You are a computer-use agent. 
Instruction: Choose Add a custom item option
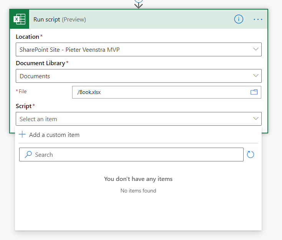pos(138,135)
